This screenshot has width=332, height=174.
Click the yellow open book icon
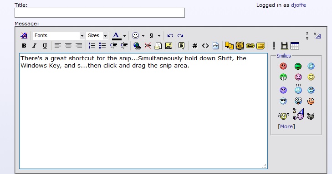pyautogui.click(x=240, y=46)
